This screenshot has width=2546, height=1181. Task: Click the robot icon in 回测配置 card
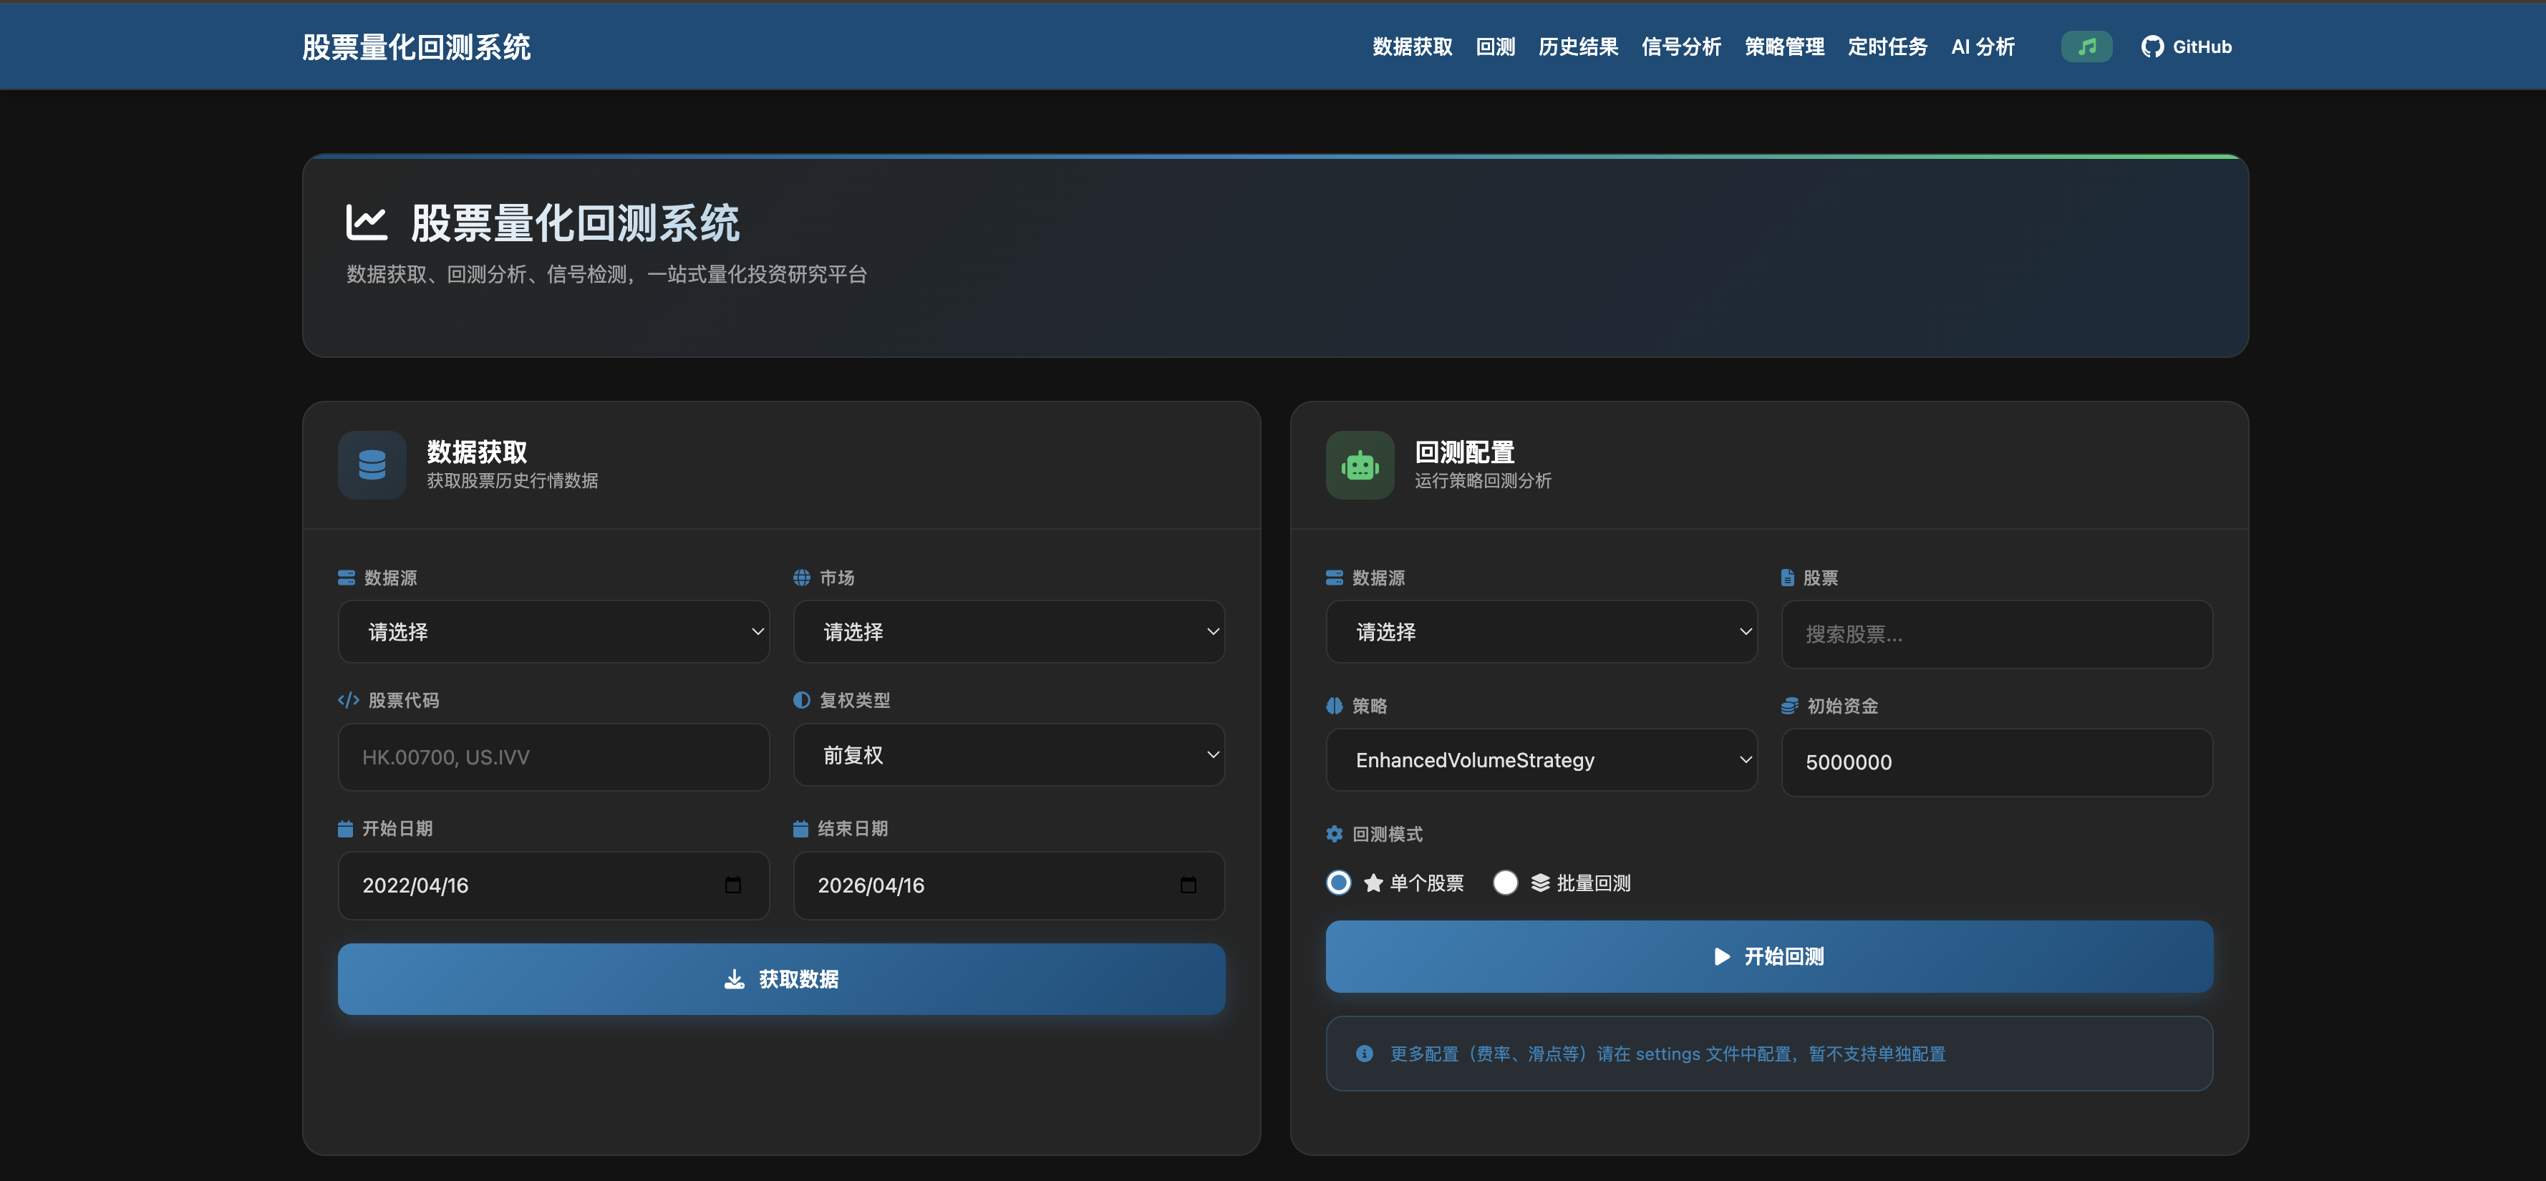pyautogui.click(x=1359, y=465)
